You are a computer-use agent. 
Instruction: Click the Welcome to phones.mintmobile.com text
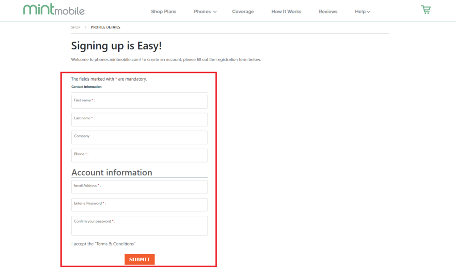[166, 60]
